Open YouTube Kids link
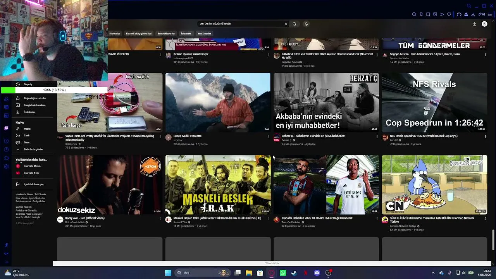This screenshot has height=279, width=496. coord(34,173)
